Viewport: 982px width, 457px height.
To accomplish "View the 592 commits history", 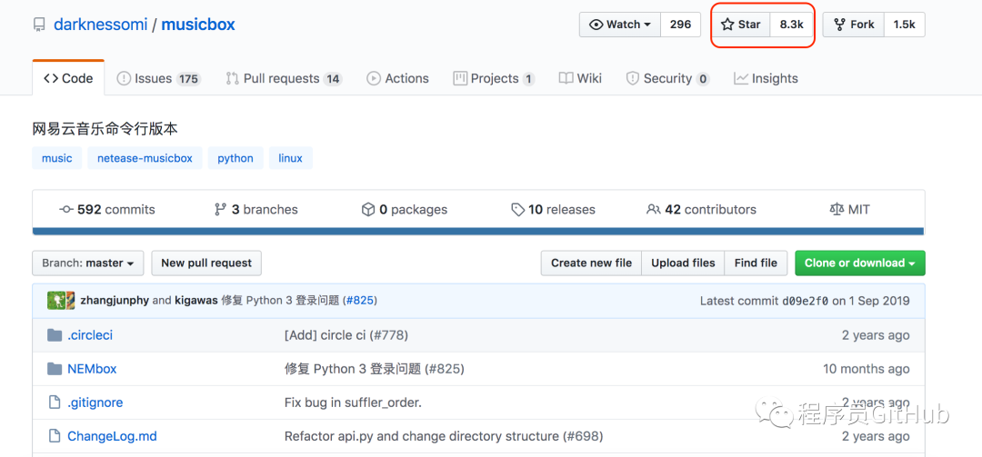I will point(107,210).
